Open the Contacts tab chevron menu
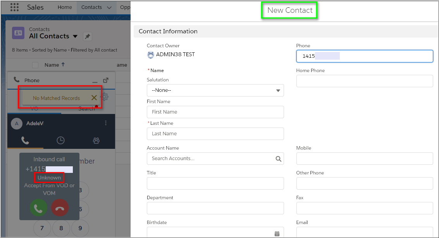 109,7
